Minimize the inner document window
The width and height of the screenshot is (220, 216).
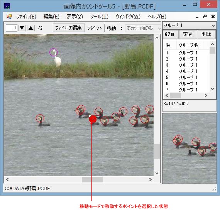[197, 17]
